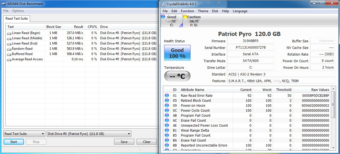Open the Theme menu in CrystalDiskInfo
This screenshot has width=340, height=154.
coord(203,11)
